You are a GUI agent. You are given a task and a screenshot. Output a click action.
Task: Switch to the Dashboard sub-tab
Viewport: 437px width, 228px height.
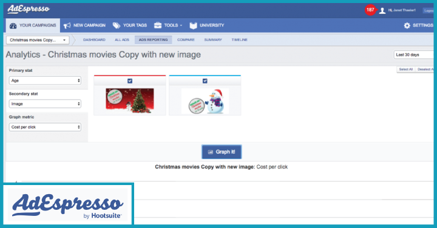pos(94,40)
